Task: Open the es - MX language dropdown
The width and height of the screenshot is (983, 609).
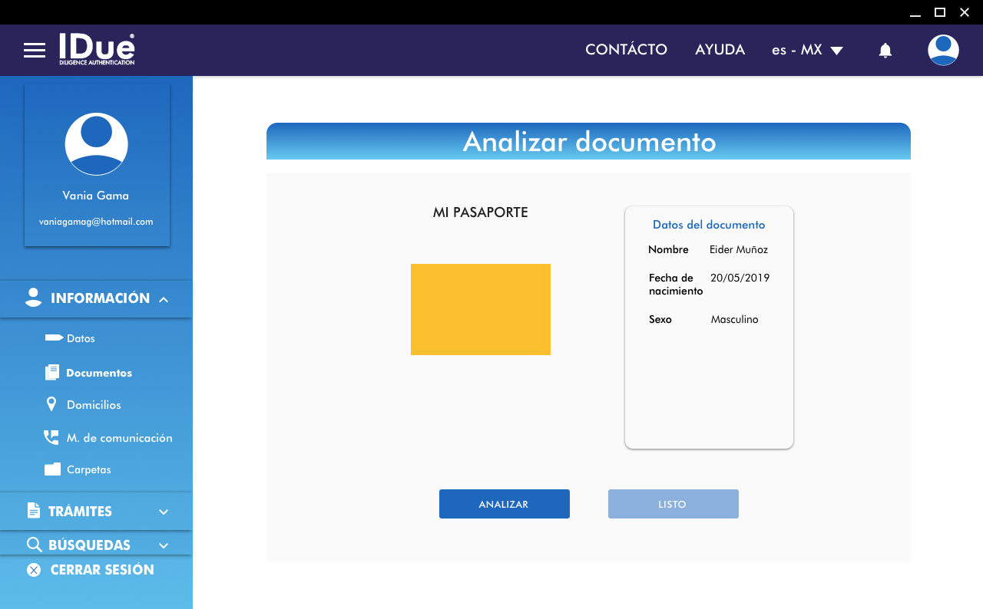Action: (807, 51)
